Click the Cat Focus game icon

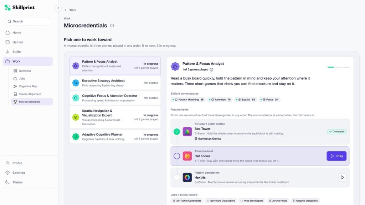tap(187, 156)
